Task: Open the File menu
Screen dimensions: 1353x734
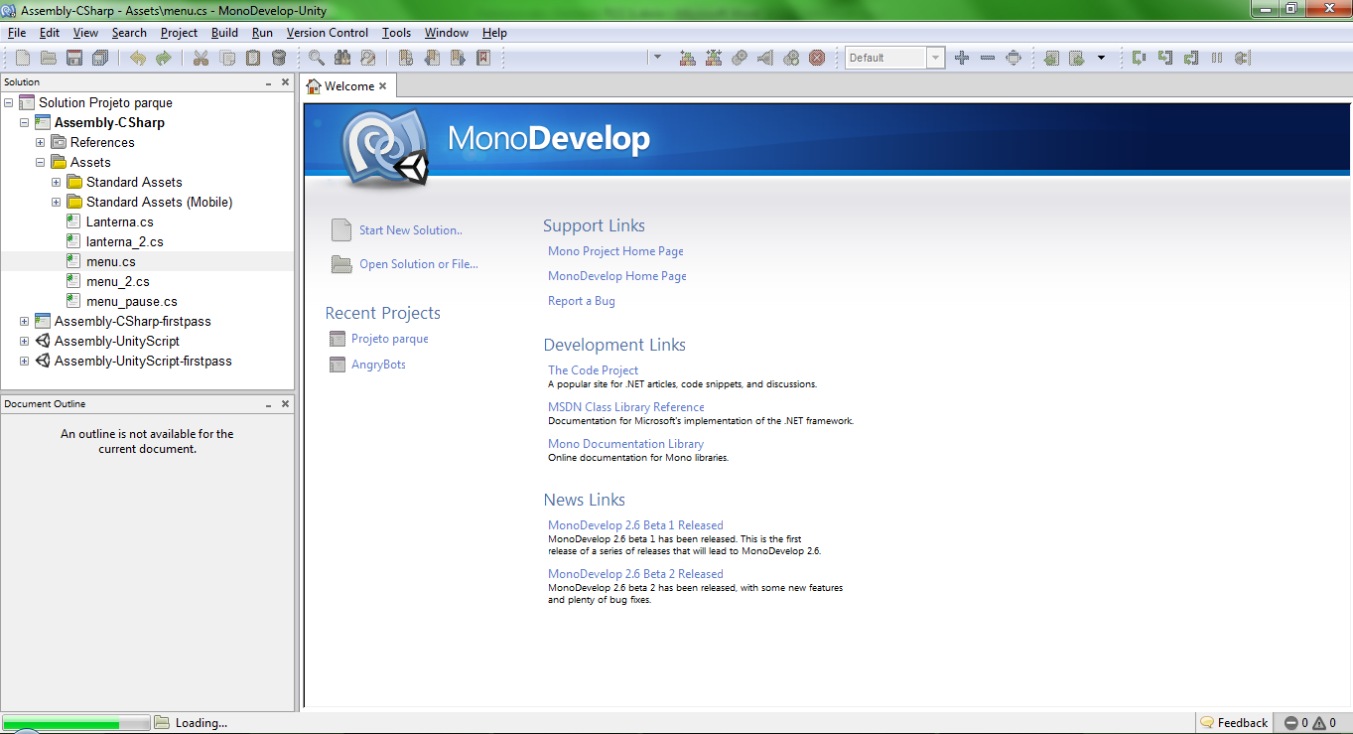Action: pos(17,33)
